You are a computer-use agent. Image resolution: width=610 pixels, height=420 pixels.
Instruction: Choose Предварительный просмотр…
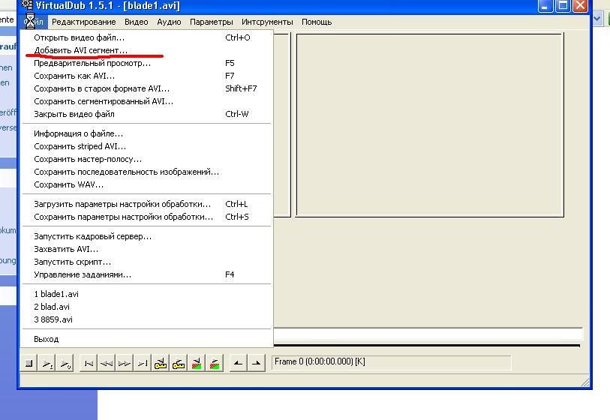pyautogui.click(x=146, y=63)
